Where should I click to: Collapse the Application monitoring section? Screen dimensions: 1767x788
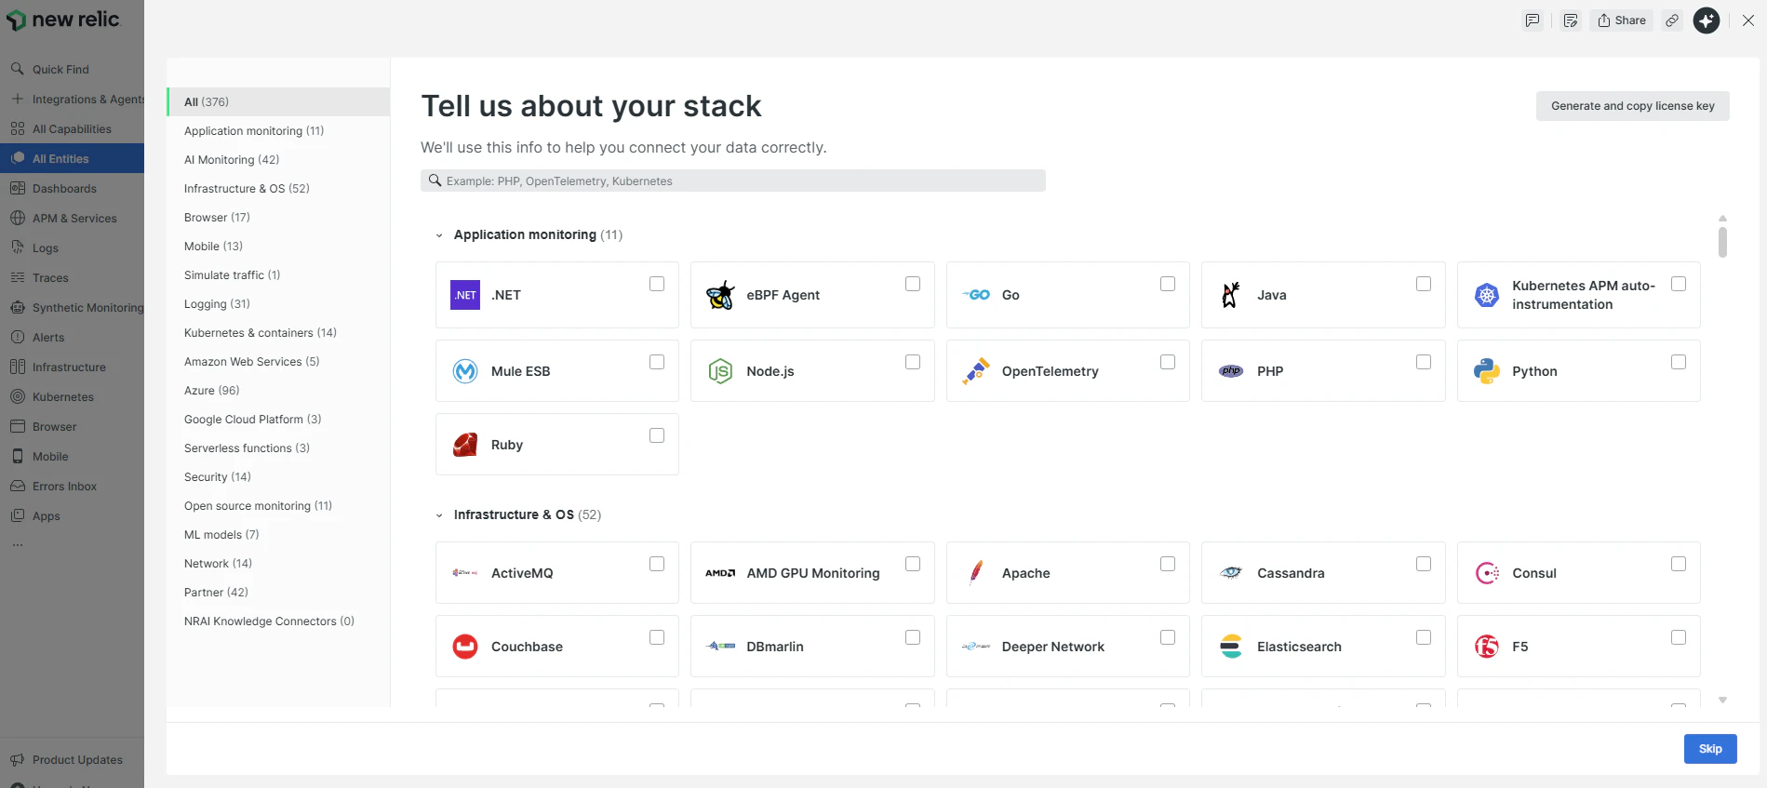(439, 235)
